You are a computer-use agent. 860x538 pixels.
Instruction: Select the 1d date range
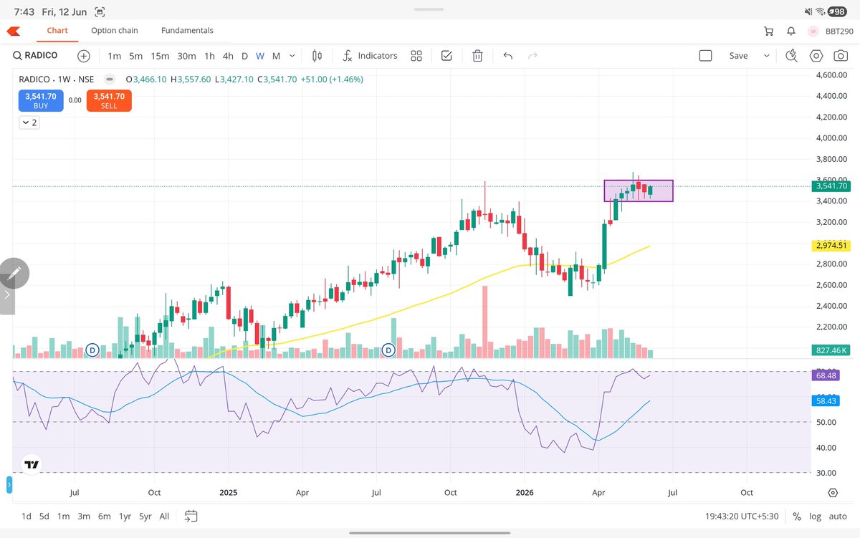point(27,516)
